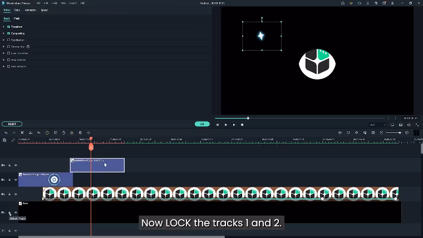Click the green OK button
The height and width of the screenshot is (238, 423).
click(202, 124)
